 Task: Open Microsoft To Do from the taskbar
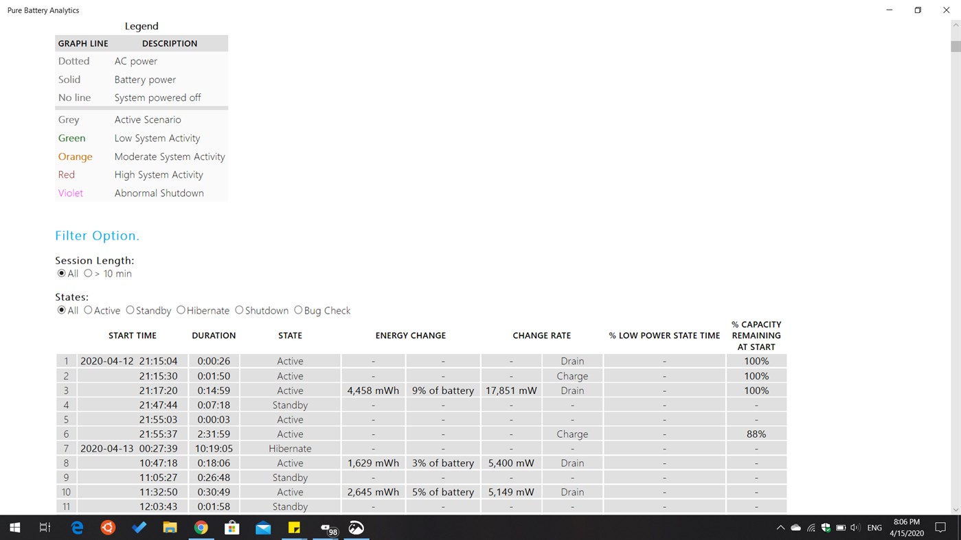(x=139, y=528)
